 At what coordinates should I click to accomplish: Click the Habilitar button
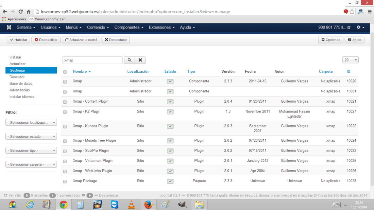18,40
